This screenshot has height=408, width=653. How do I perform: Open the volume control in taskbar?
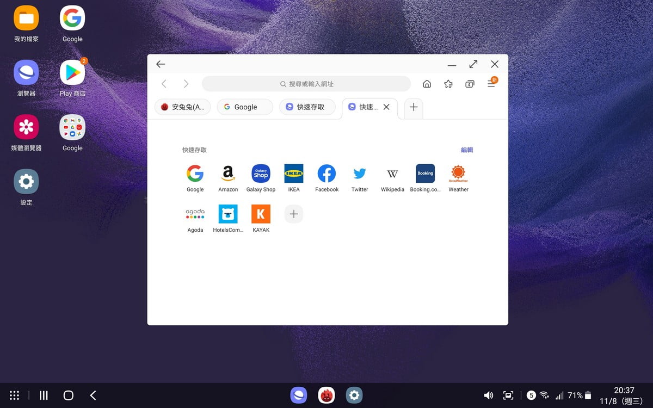[x=489, y=395]
